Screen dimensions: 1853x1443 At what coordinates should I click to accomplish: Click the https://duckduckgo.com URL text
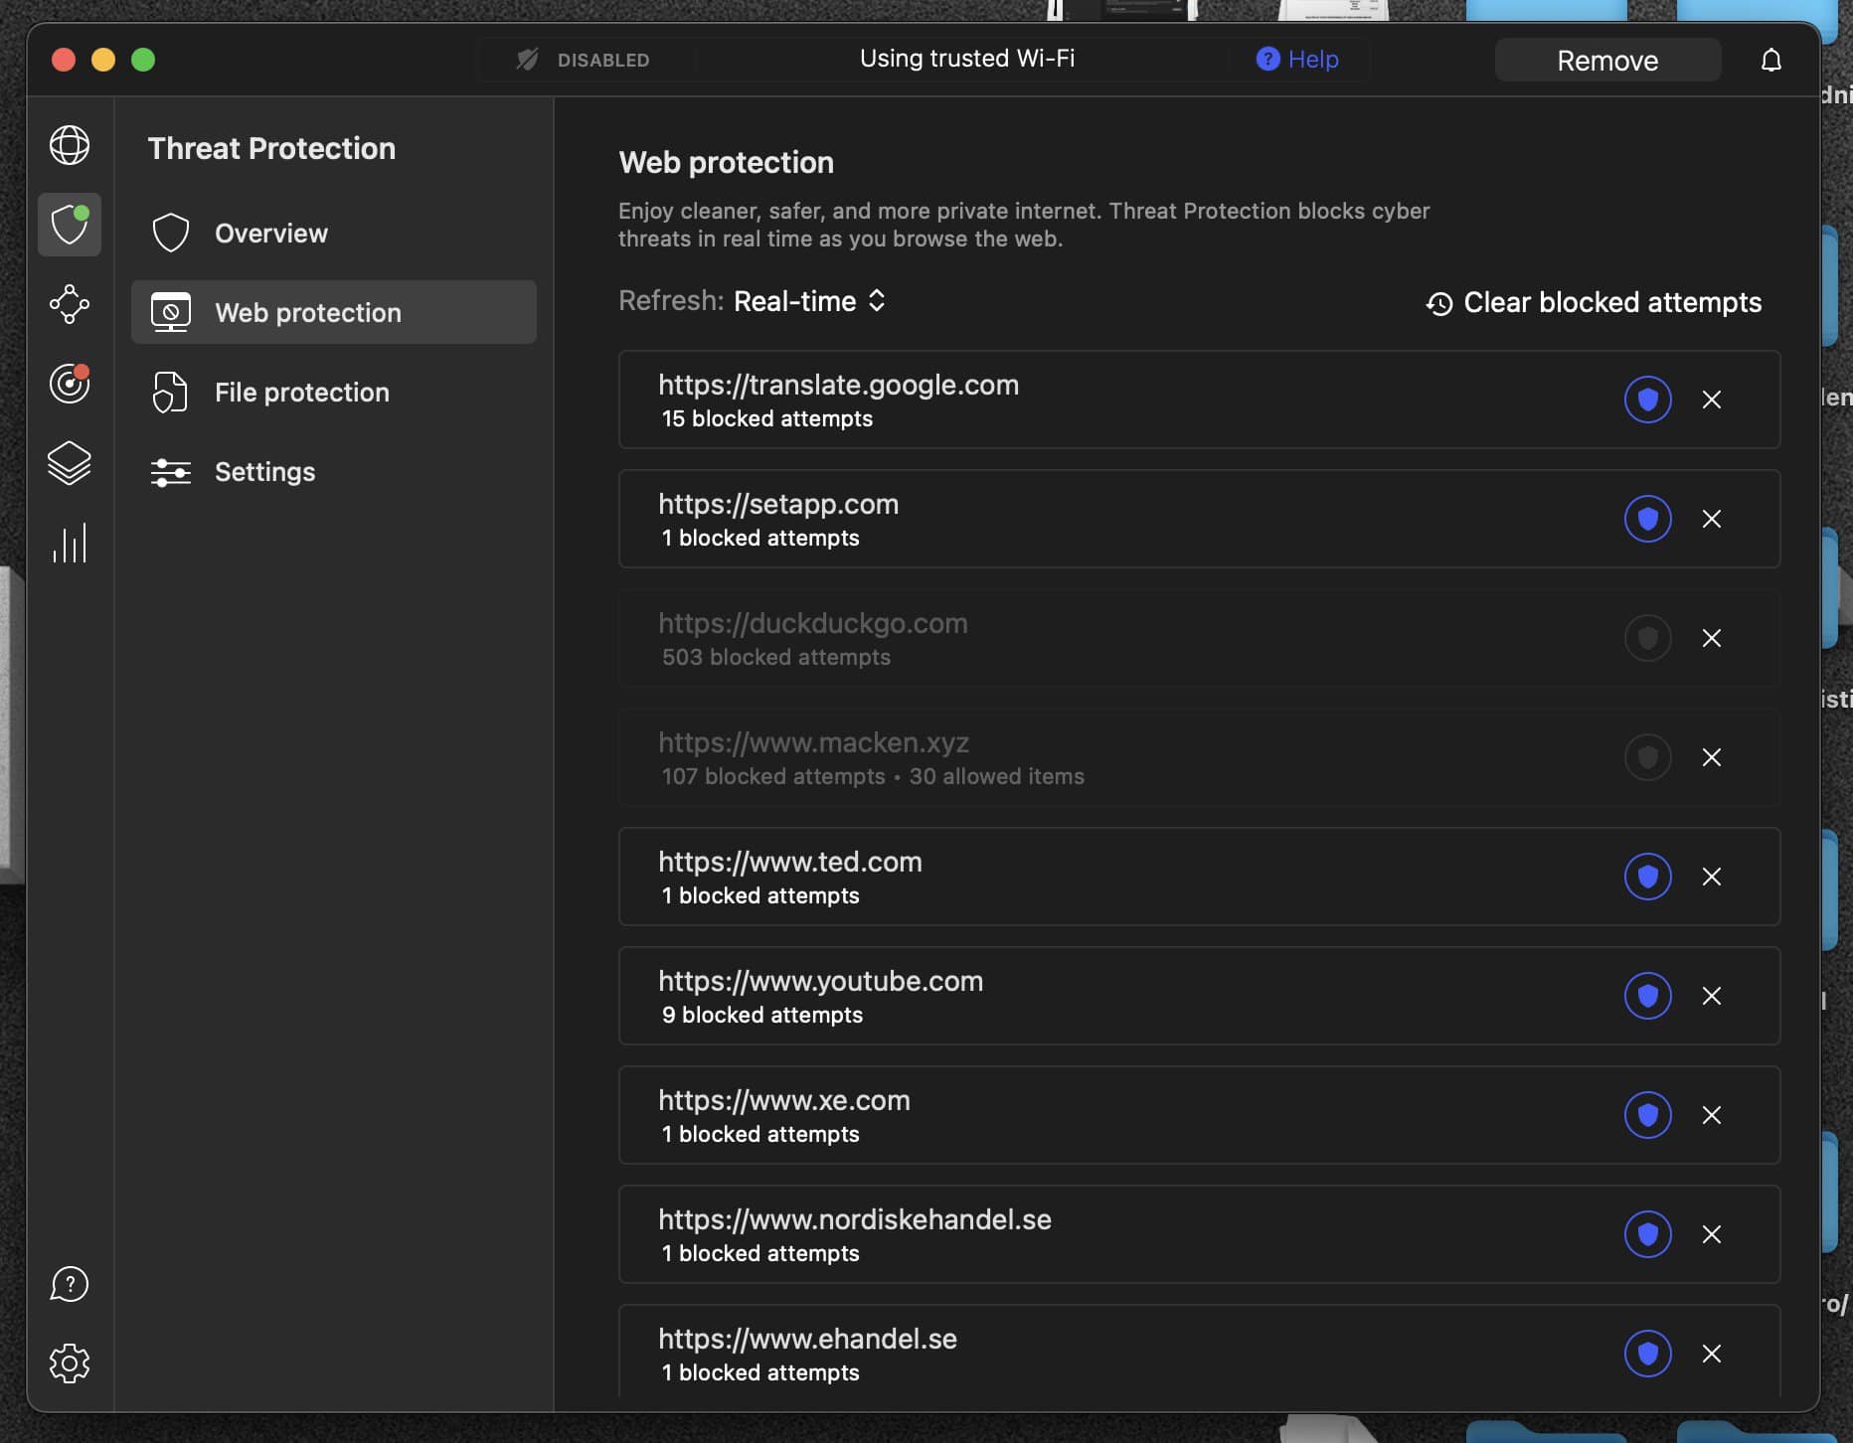tap(813, 623)
